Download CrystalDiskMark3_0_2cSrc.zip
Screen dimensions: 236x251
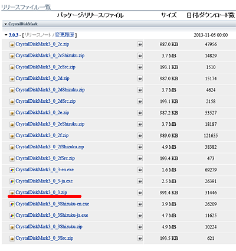coord(45,67)
